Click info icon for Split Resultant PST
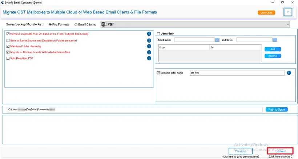Viewport: 298px width, 159px height. click(x=149, y=58)
